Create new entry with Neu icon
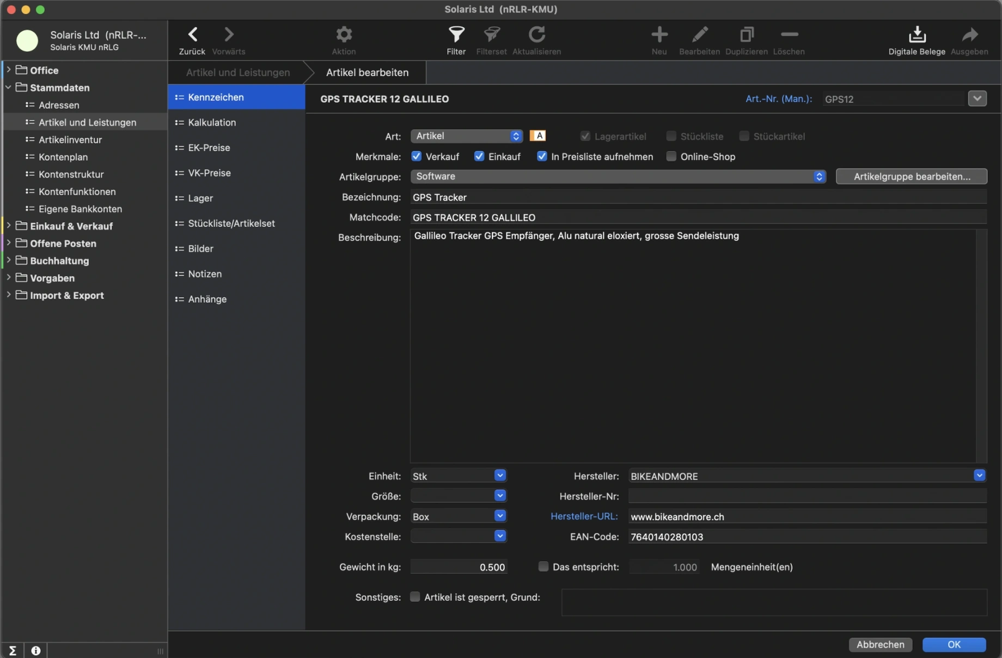The width and height of the screenshot is (1002, 658). pyautogui.click(x=659, y=35)
